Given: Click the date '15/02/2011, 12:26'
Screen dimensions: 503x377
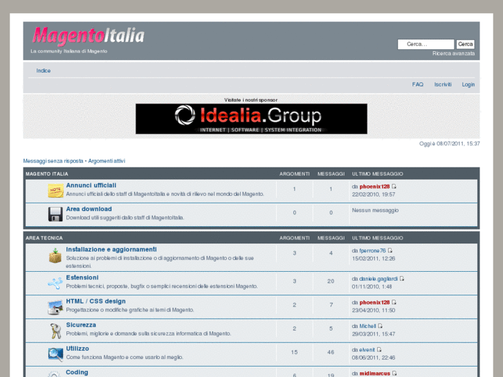Looking at the screenshot, I should point(374,259).
